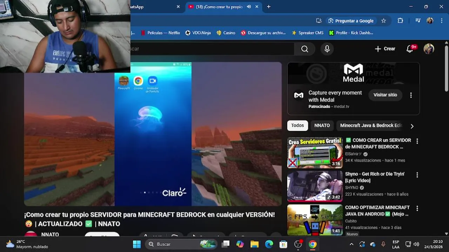Open the Shyno lyric video thumbnail
Image resolution: width=449 pixels, height=252 pixels.
point(315,187)
